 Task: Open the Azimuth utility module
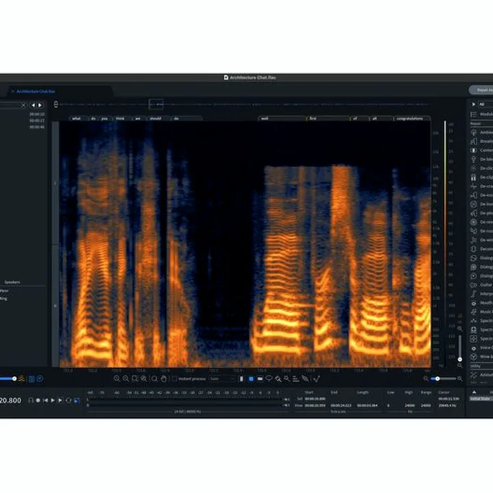(x=481, y=375)
